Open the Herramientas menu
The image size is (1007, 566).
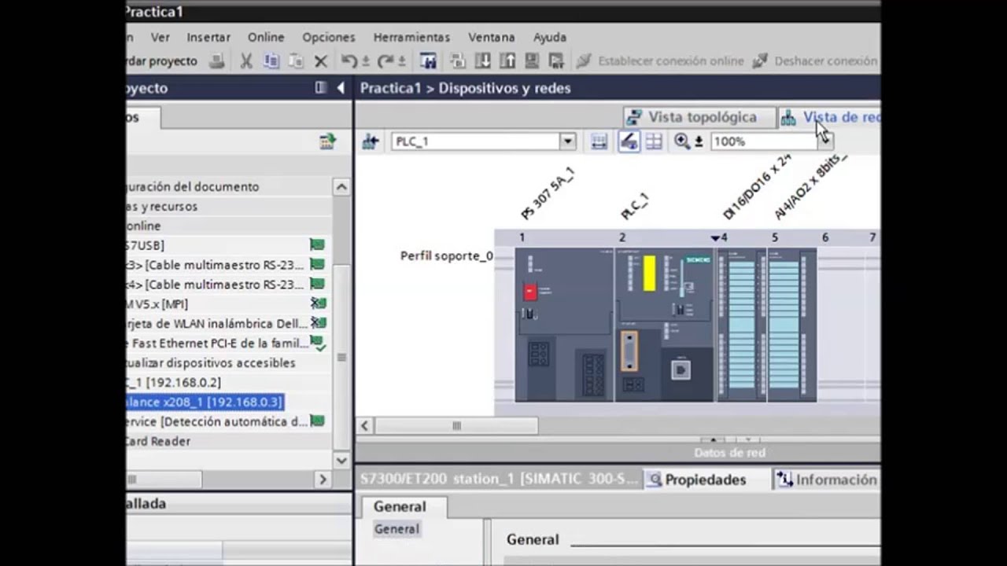tap(411, 37)
